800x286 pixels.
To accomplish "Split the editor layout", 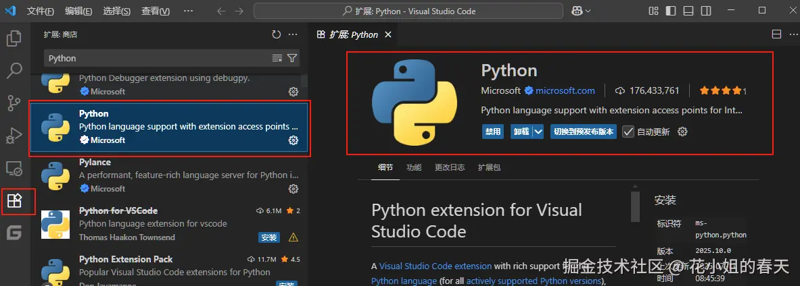I will tap(776, 34).
